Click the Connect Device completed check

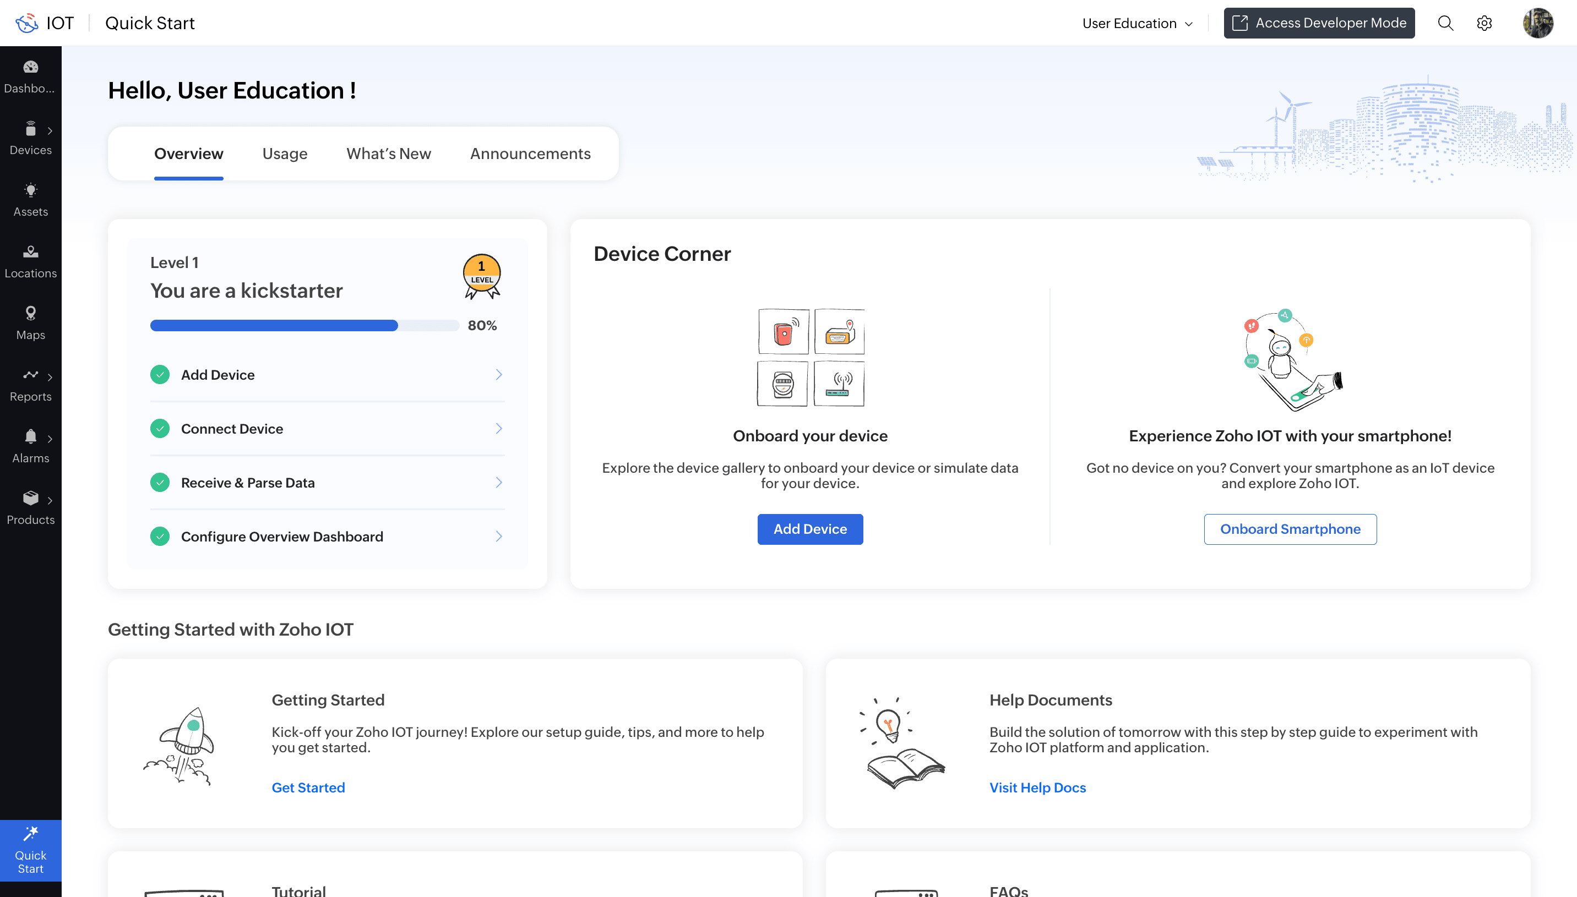(161, 428)
